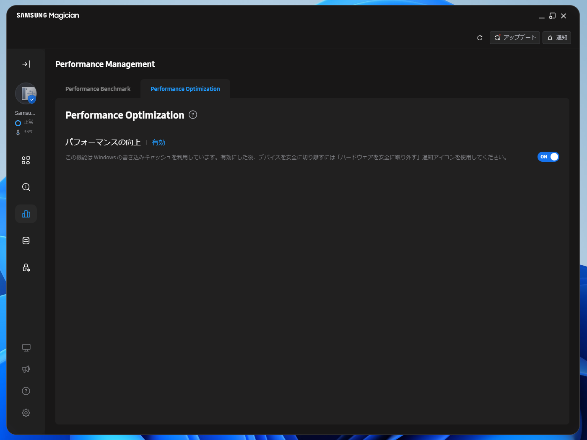Open Performance Management bar chart icon

26,214
